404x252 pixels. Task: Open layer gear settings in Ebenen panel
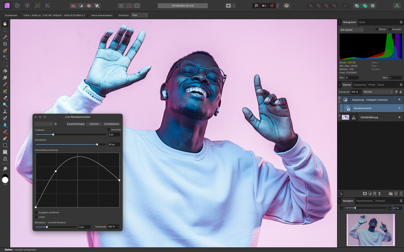pyautogui.click(x=396, y=92)
